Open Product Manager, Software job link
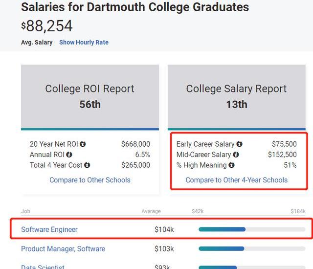This screenshot has width=313, height=269. tap(63, 249)
